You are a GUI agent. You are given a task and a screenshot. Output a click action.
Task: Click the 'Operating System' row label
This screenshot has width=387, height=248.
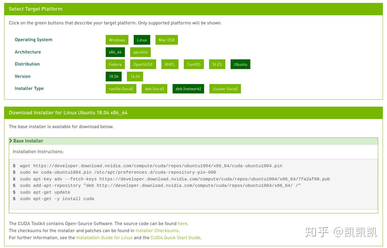pos(34,40)
